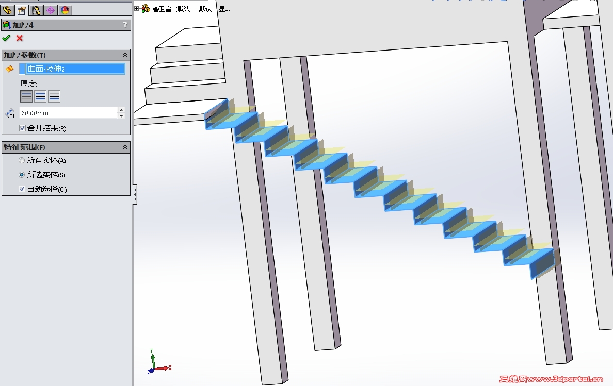613x386 pixels.
Task: Choose thicken side 1 option
Action: (x=26, y=96)
